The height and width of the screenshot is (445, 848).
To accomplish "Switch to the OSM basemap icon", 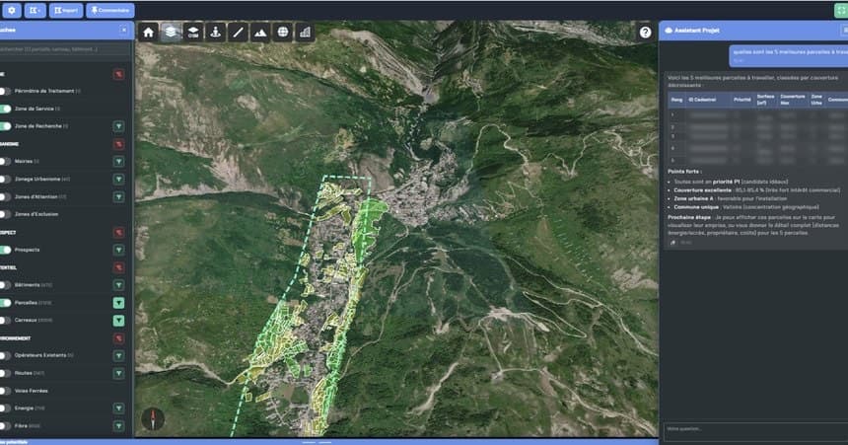I will (193, 33).
